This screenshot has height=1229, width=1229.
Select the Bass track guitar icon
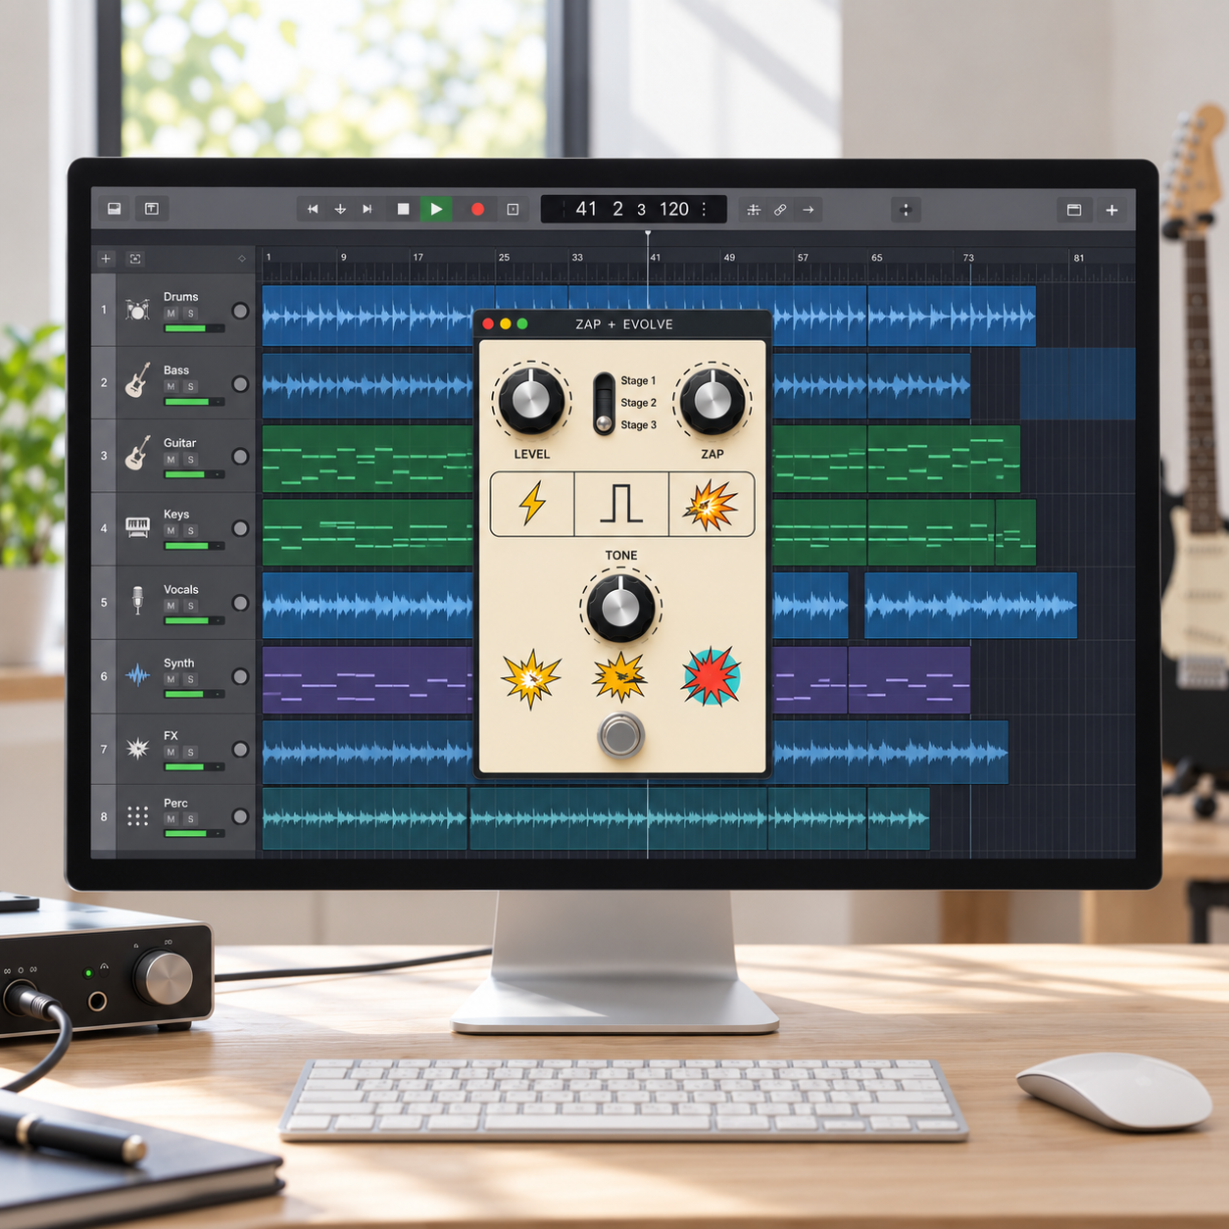pyautogui.click(x=137, y=381)
